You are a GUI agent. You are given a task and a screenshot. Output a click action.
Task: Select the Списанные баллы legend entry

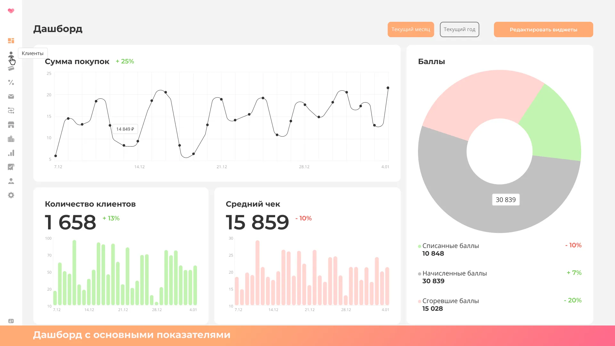click(450, 246)
